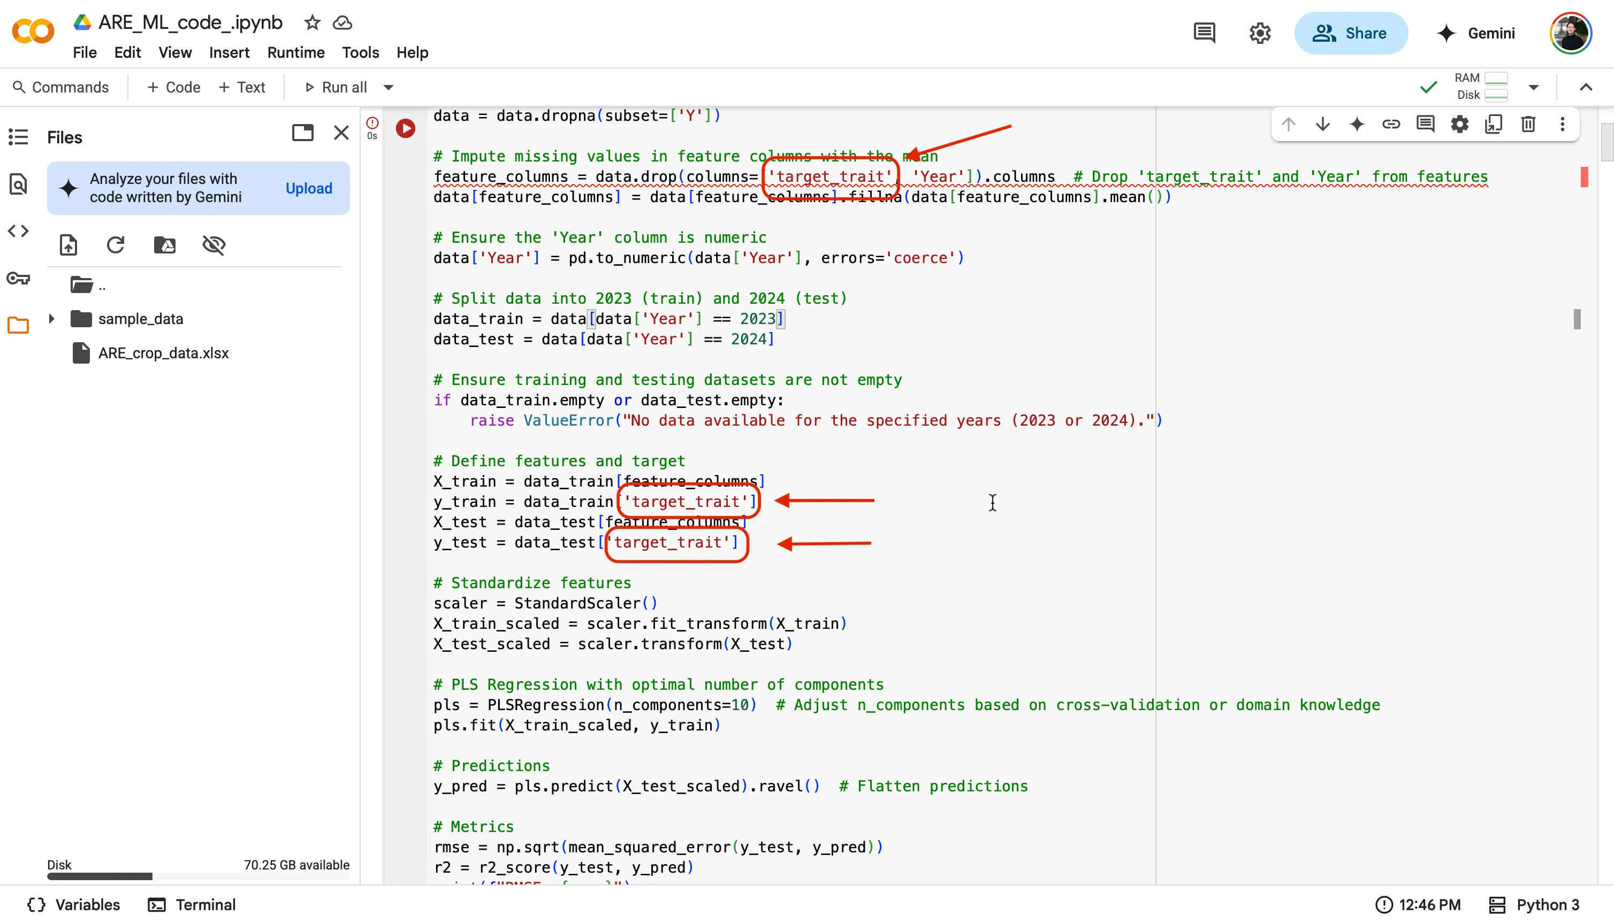The height and width of the screenshot is (924, 1614).
Task: Open the table of contents sidebar icon
Action: [18, 137]
